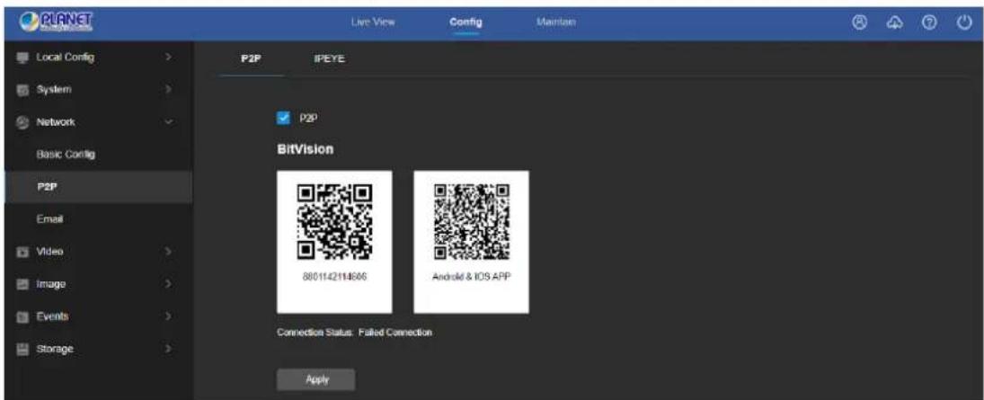Screen dimensions: 984x400
Task: Click the System sidebar icon
Action: point(22,90)
